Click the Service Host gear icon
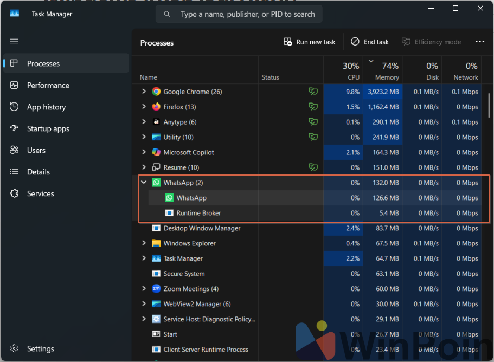 point(156,319)
